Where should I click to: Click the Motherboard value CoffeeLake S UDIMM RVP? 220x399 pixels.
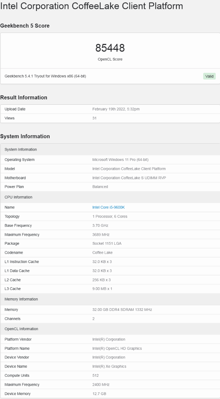129,178
